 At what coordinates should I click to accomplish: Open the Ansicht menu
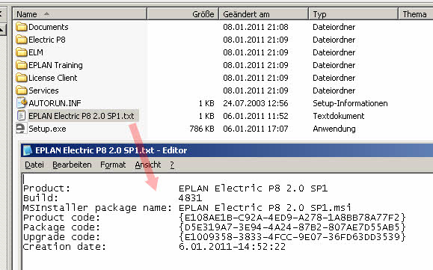click(148, 165)
